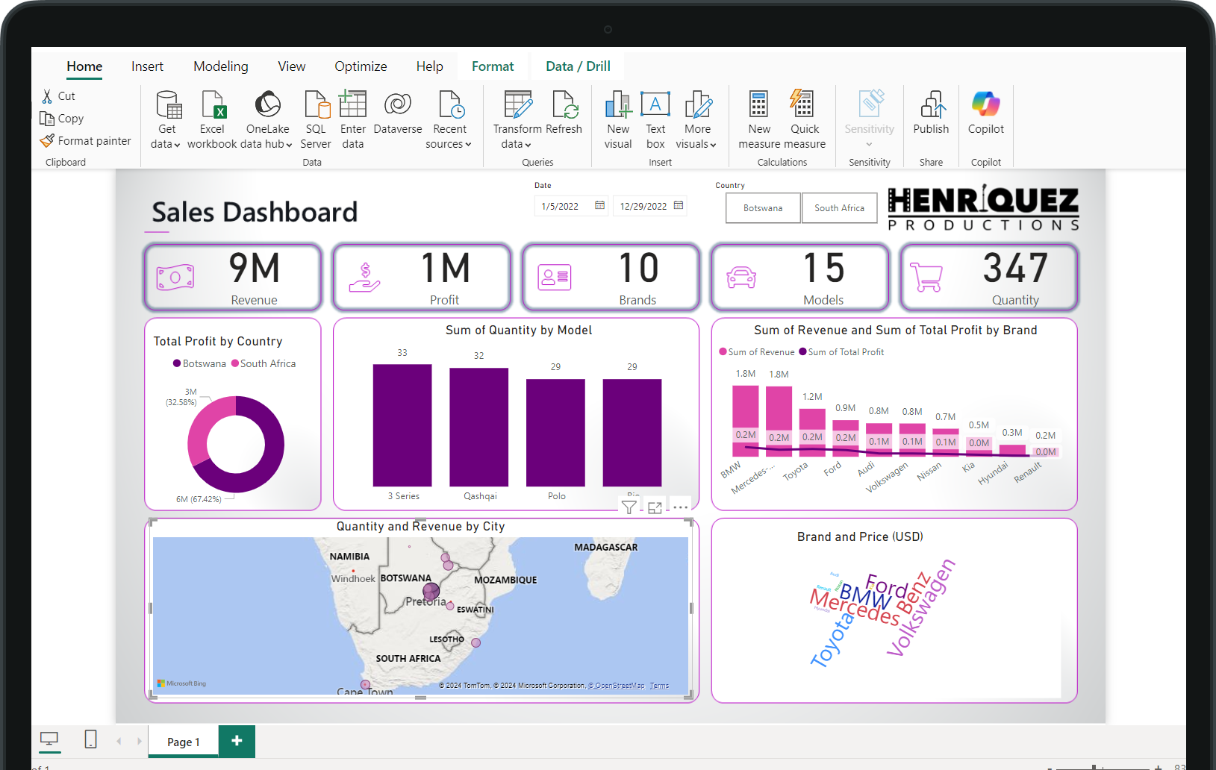This screenshot has height=770, width=1216.
Task: Open More visuals gallery
Action: tap(698, 105)
